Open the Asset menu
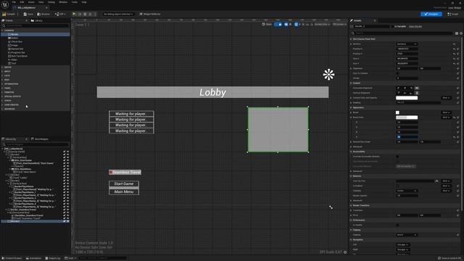Image resolution: width=464 pixels, height=261 pixels. [31, 2]
